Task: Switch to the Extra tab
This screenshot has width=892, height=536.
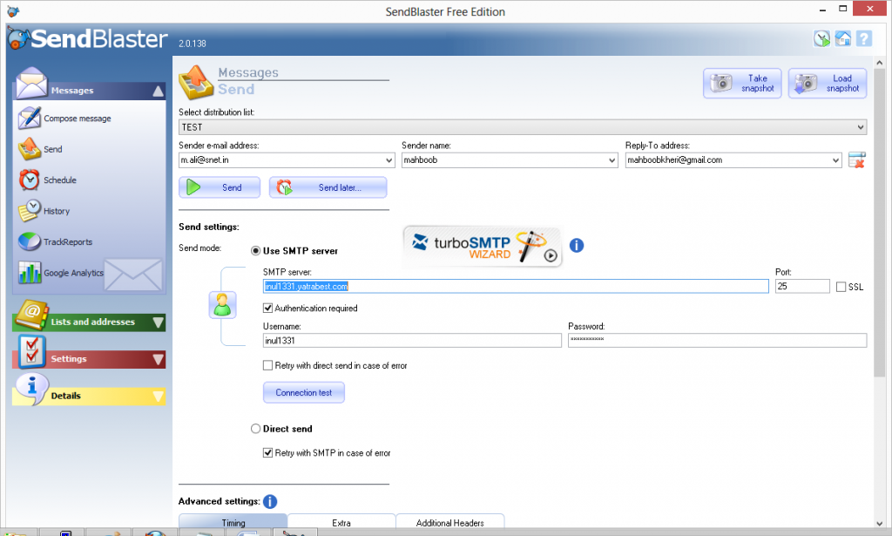Action: (x=341, y=523)
